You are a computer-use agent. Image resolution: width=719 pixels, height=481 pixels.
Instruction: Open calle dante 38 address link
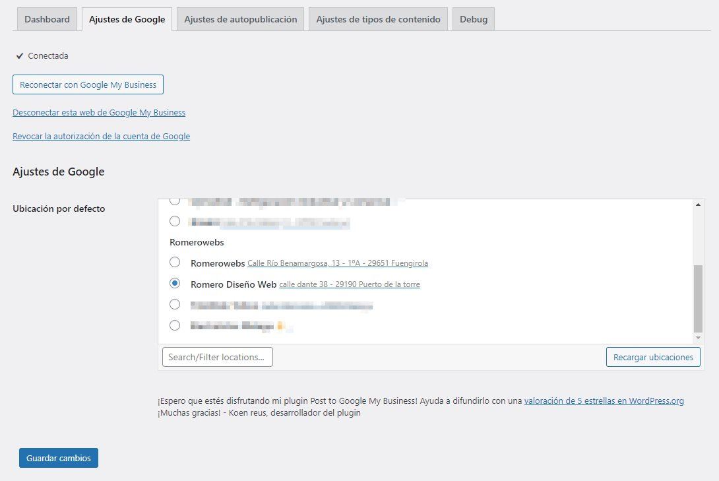coord(349,284)
